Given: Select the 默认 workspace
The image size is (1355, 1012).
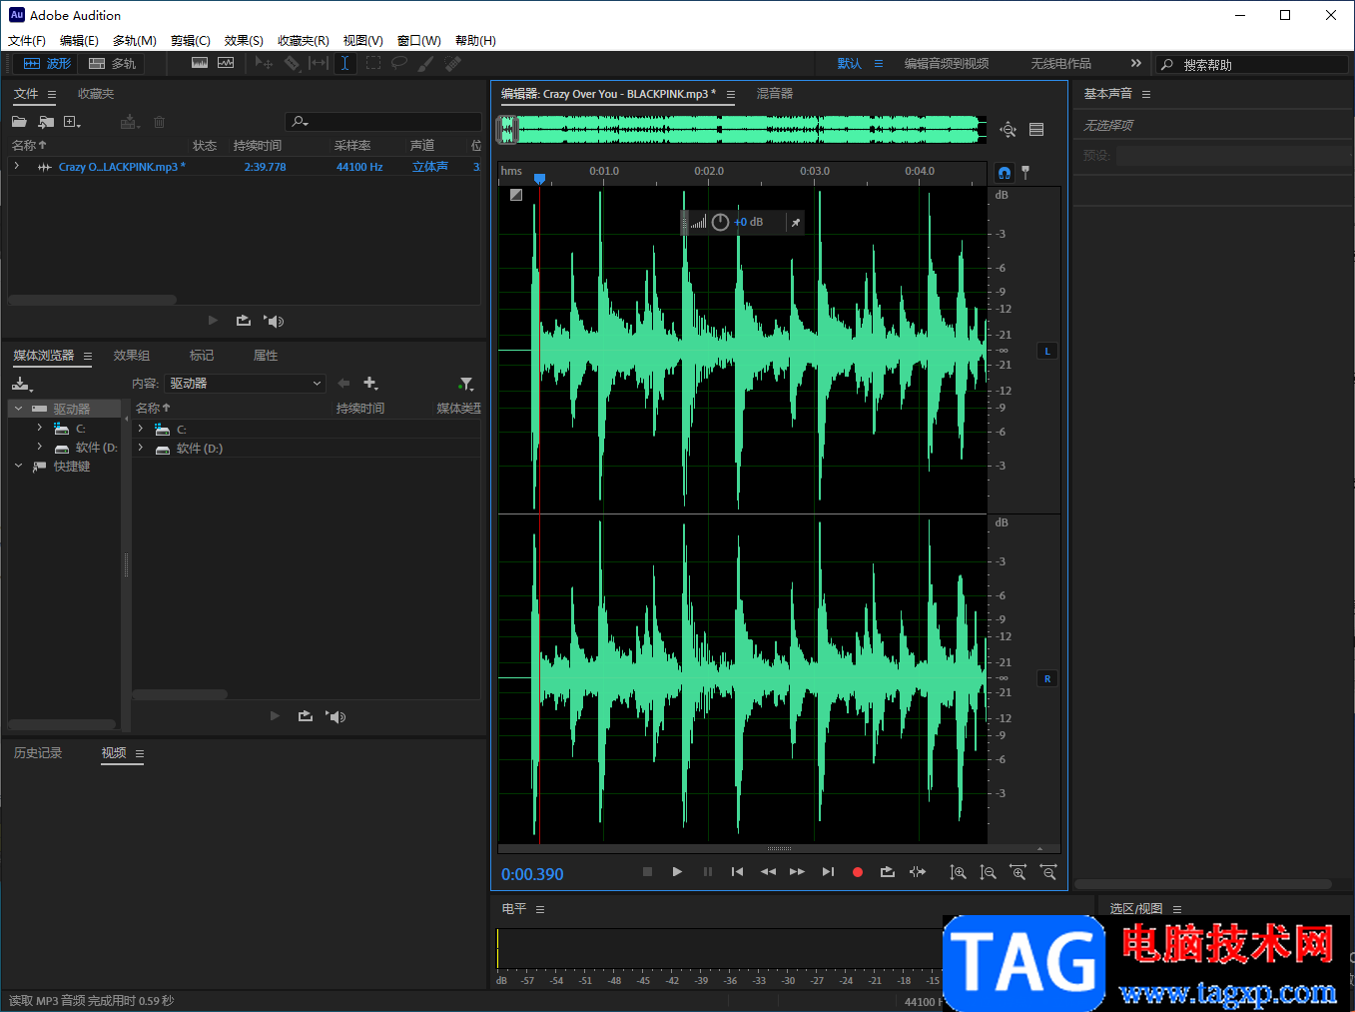Looking at the screenshot, I should [x=850, y=63].
